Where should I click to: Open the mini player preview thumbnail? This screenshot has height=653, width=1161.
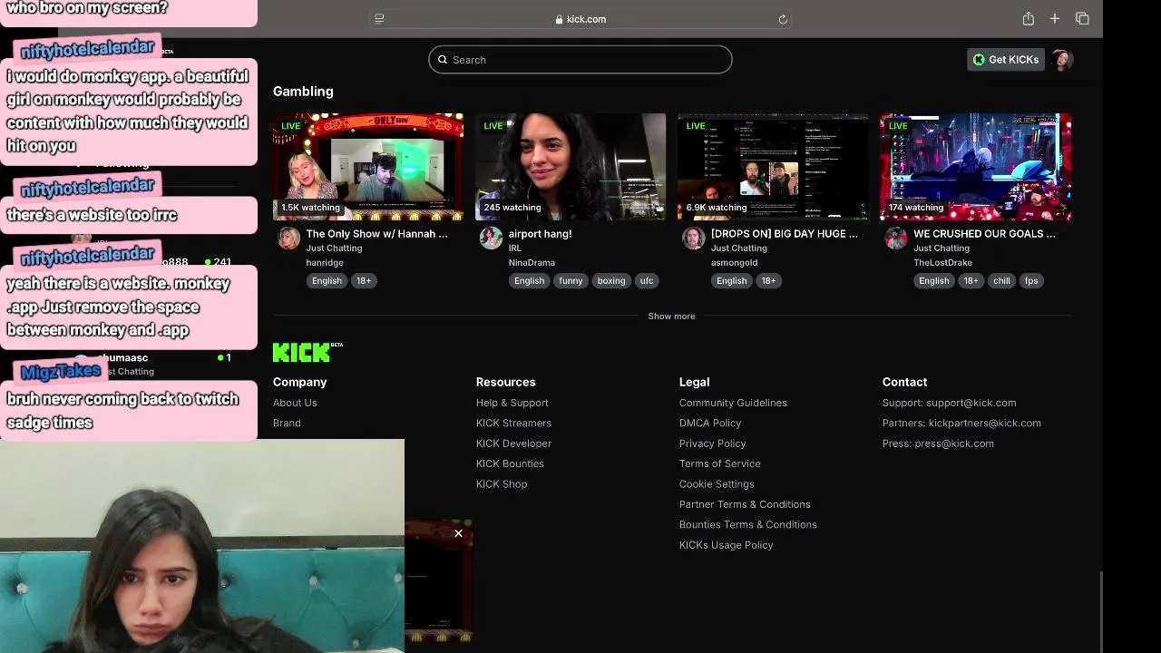tap(438, 582)
